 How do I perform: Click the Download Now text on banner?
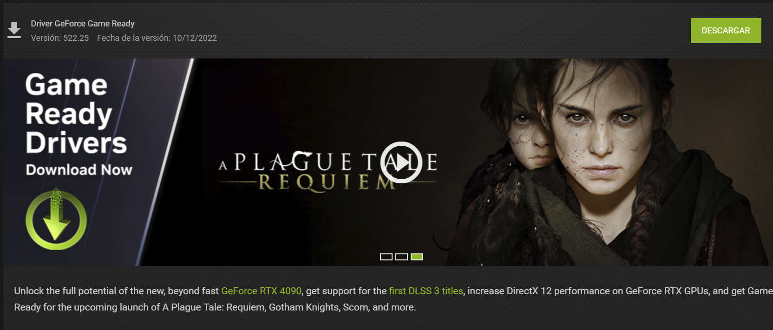click(x=79, y=170)
